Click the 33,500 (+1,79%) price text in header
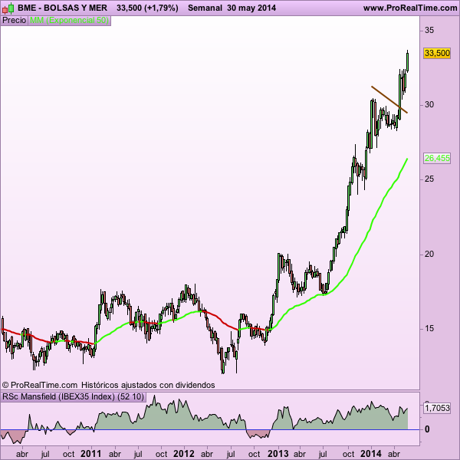The image size is (460, 460). coord(147,8)
